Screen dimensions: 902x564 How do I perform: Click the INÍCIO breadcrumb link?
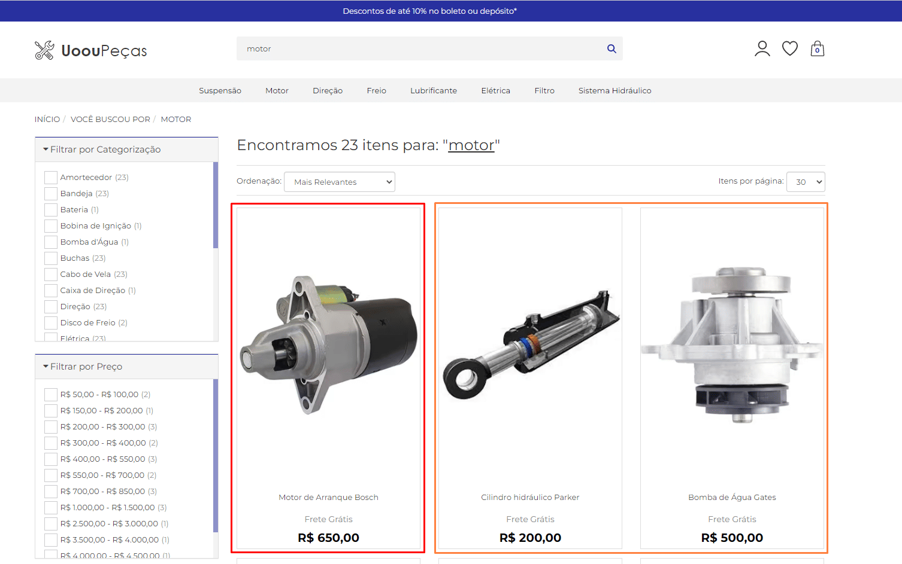[47, 120]
